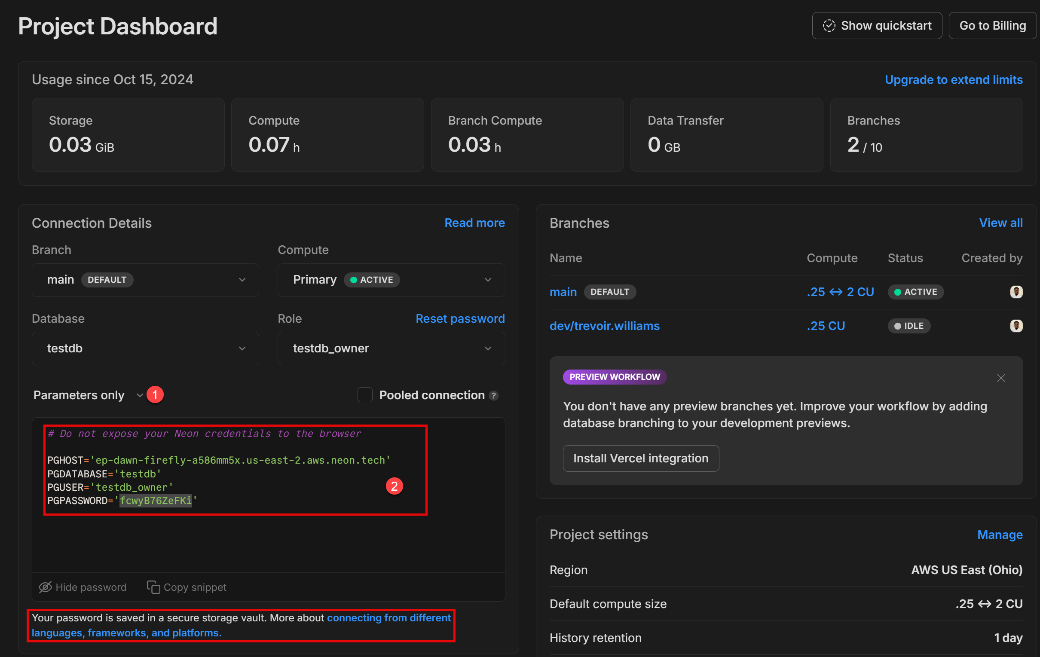Click the Go to Billing button
The width and height of the screenshot is (1040, 657).
click(x=992, y=26)
